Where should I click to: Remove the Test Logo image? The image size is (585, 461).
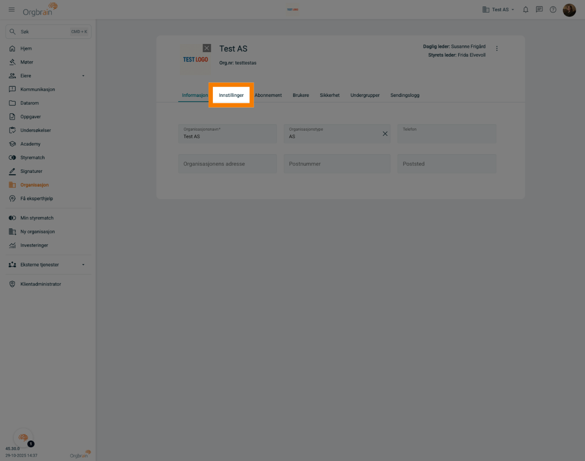tap(207, 48)
